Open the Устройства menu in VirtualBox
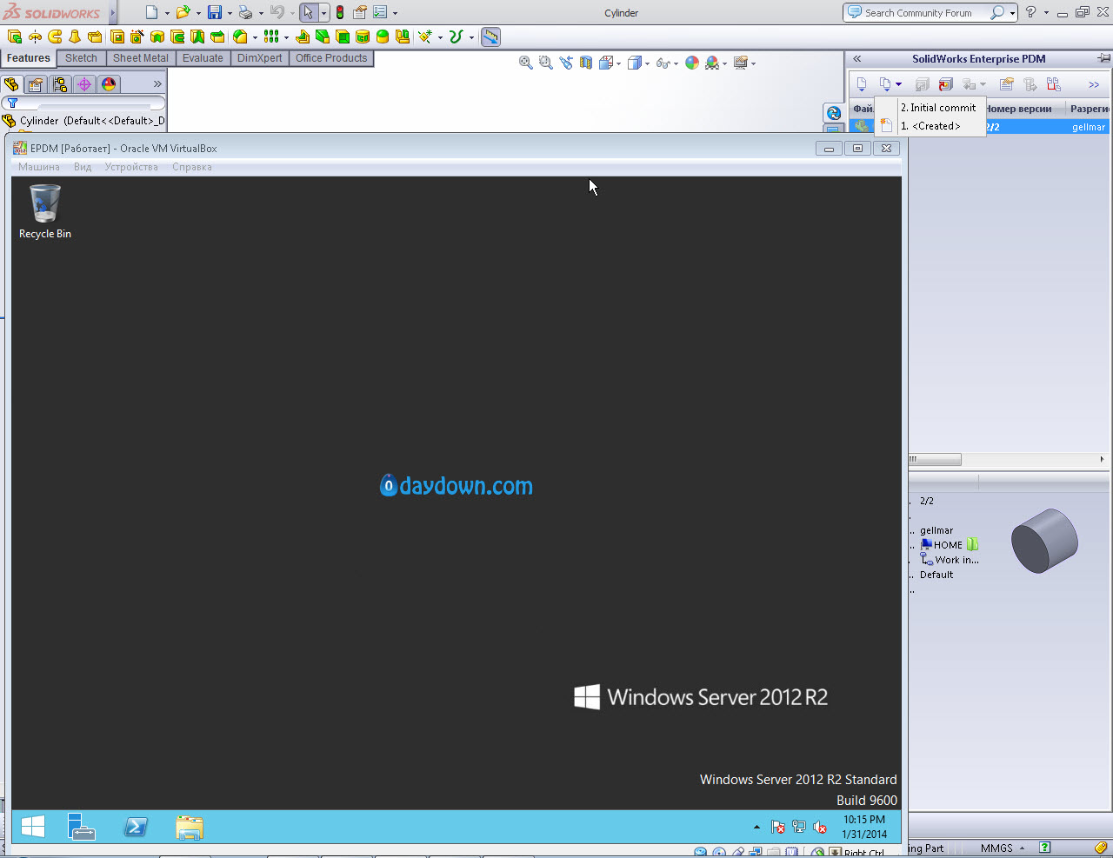1113x858 pixels. point(131,167)
